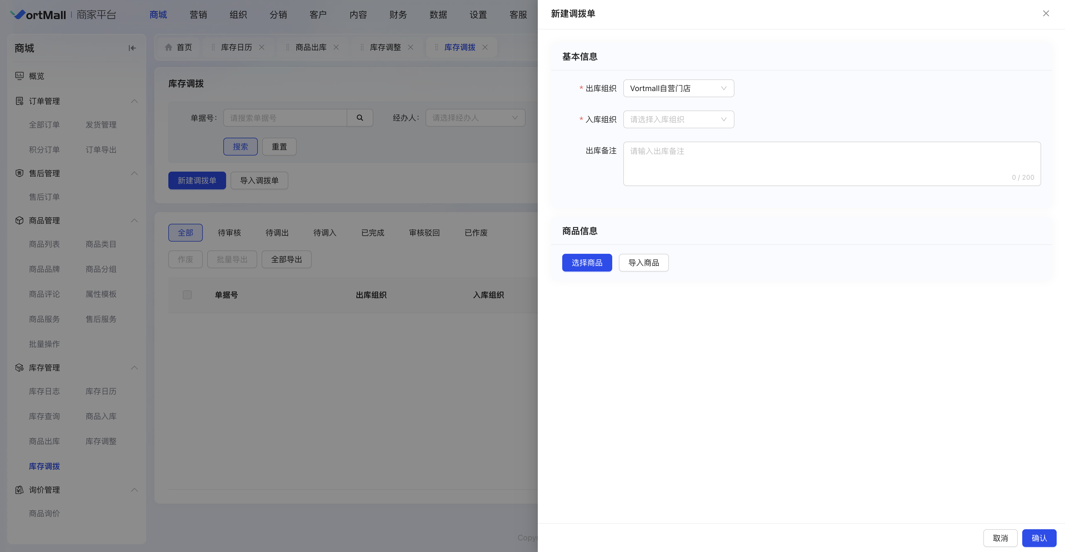Check the select-all checkbox in table header
The height and width of the screenshot is (552, 1065).
click(x=187, y=295)
